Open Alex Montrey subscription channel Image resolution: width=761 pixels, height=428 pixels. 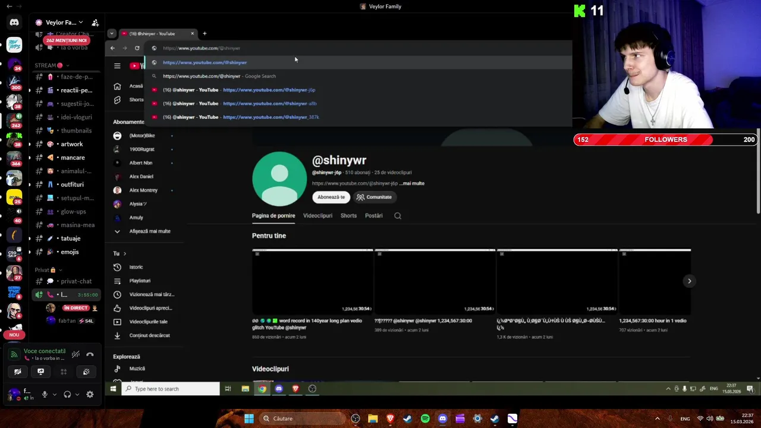(x=143, y=190)
